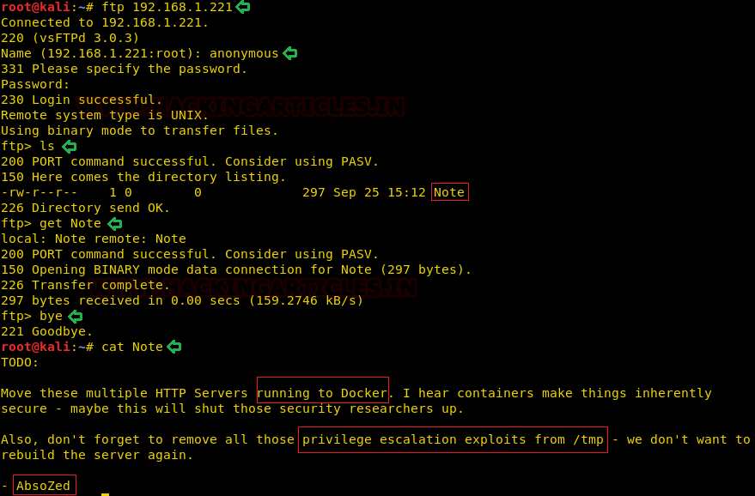
Task: Click green arrow beside get Note command
Action: click(115, 223)
